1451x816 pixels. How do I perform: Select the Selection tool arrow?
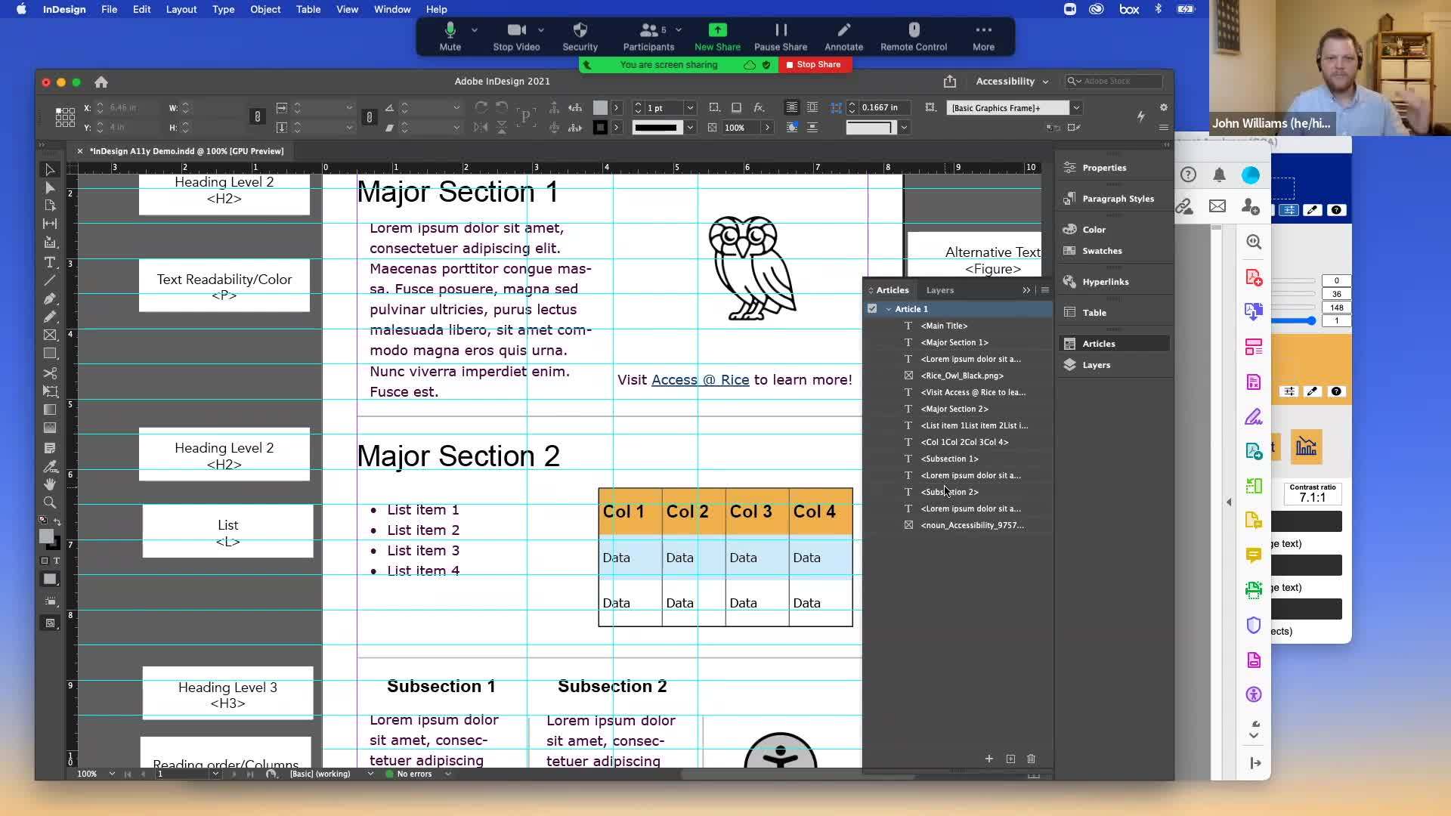(x=50, y=170)
